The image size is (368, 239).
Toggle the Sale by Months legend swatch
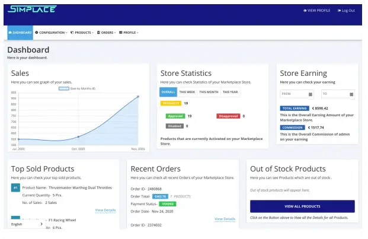[63, 88]
